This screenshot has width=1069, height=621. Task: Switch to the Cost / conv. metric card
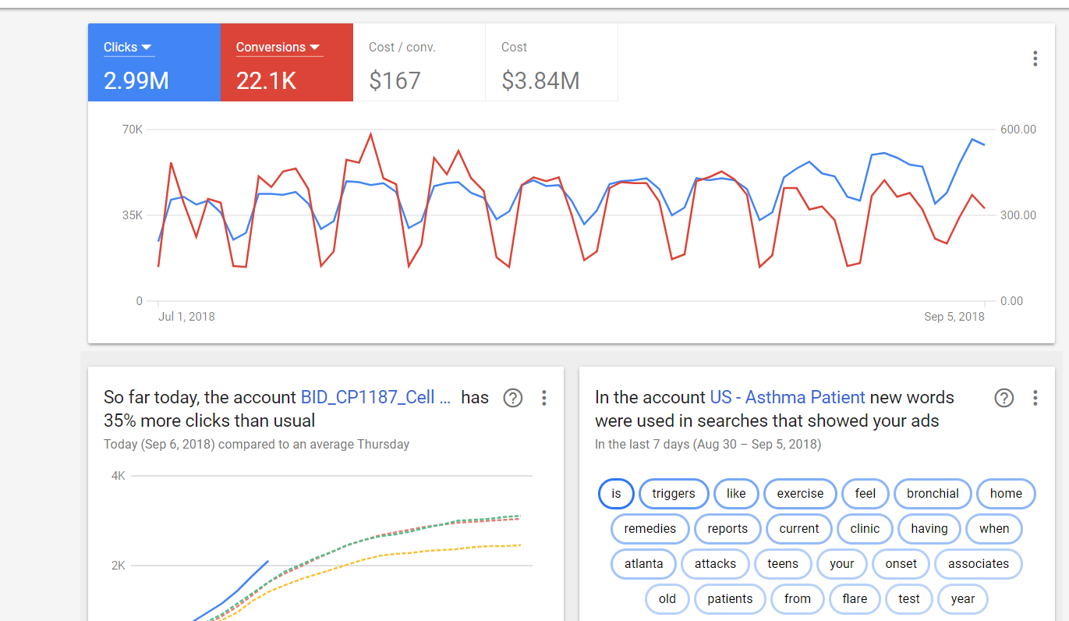click(x=419, y=62)
